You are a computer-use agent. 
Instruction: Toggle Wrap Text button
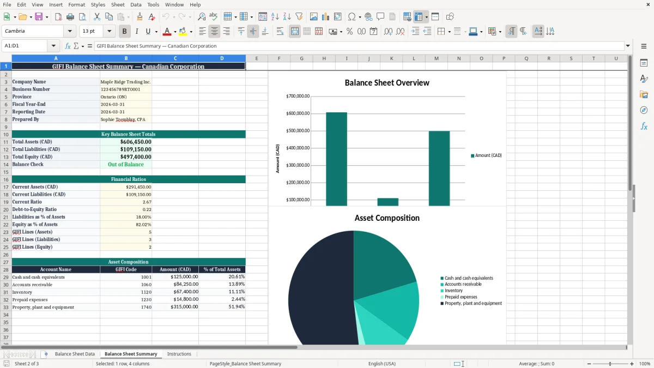[280, 32]
